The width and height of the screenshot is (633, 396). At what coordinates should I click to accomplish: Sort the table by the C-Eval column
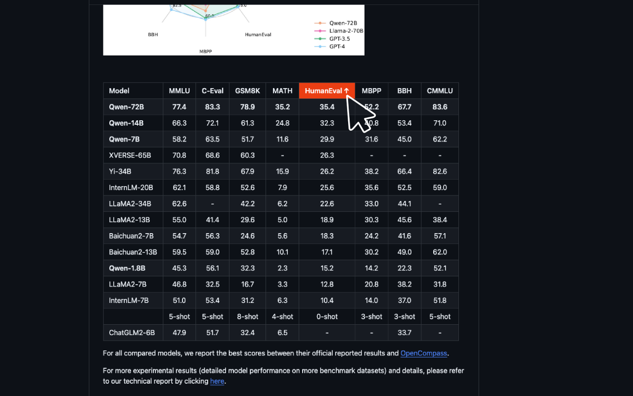pos(212,91)
